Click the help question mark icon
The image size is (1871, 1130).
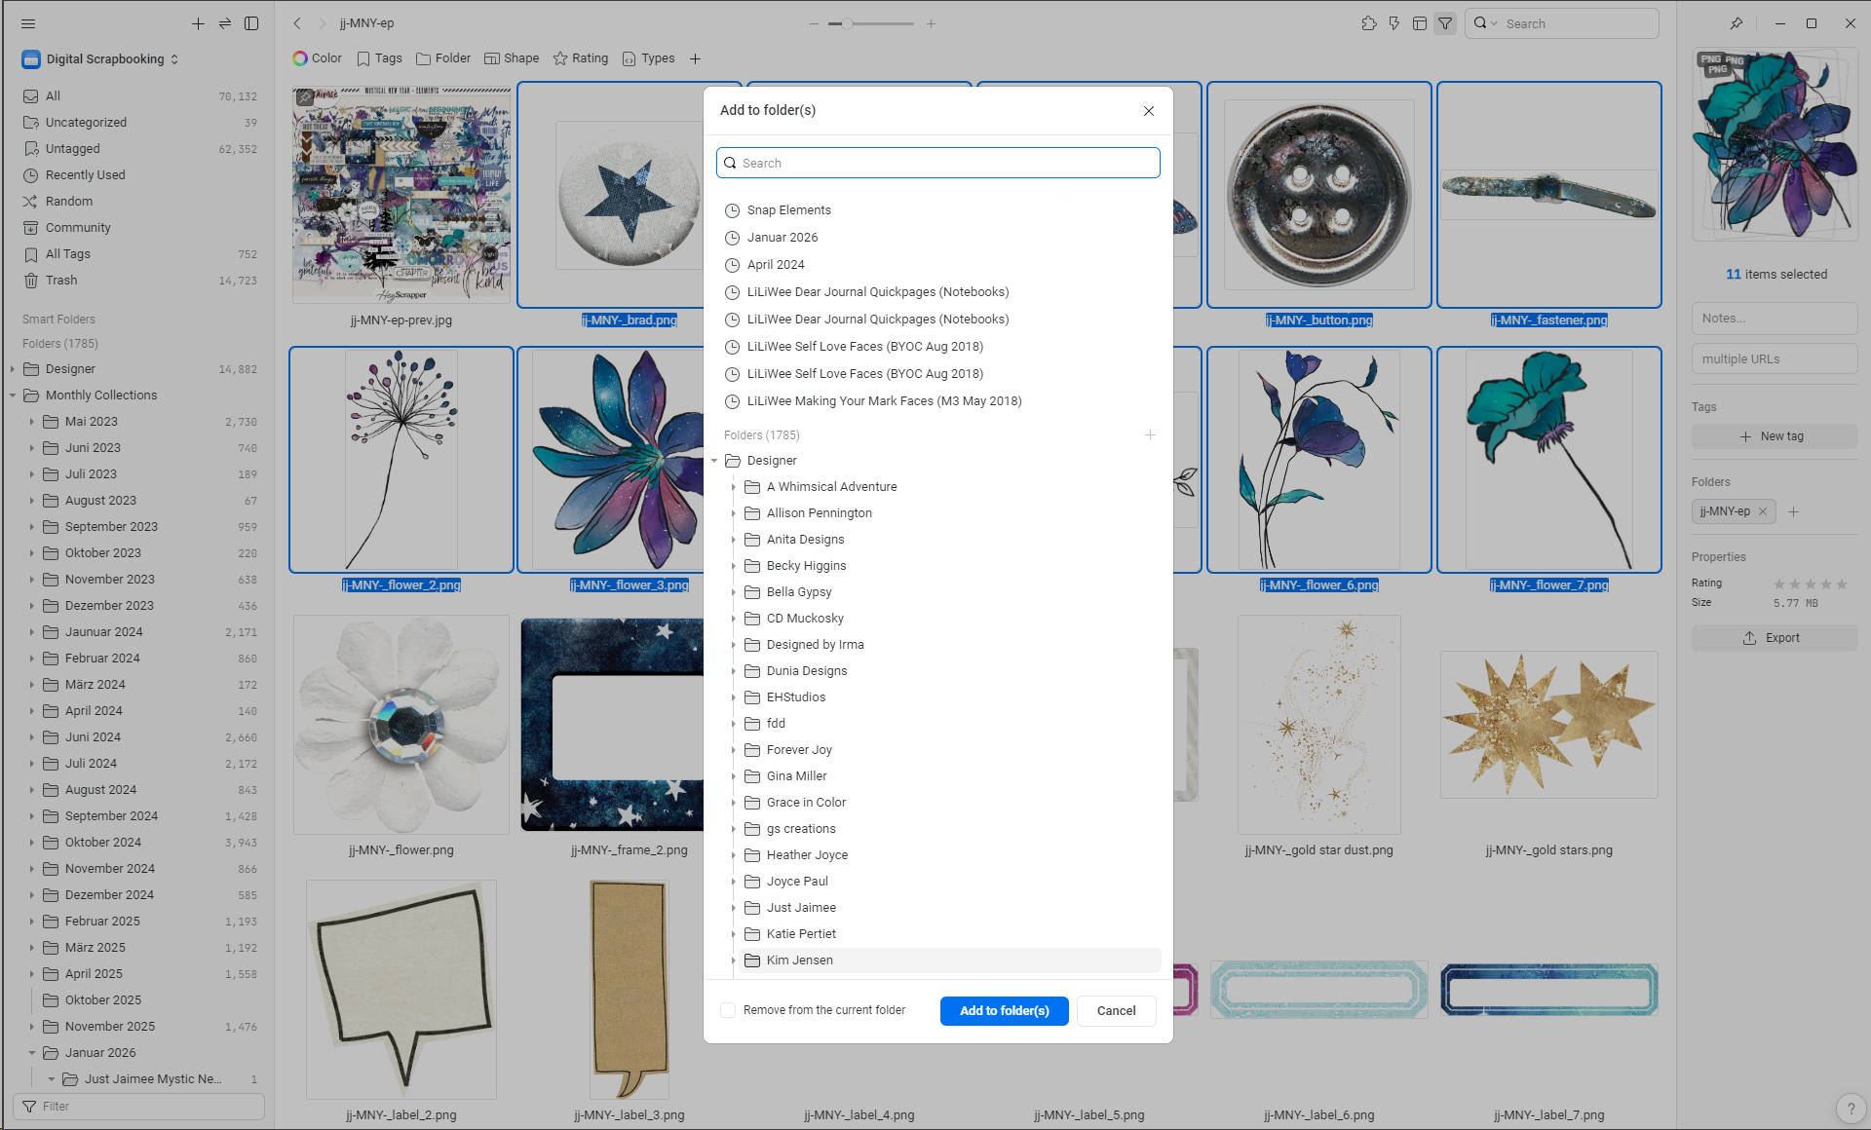(1851, 1109)
